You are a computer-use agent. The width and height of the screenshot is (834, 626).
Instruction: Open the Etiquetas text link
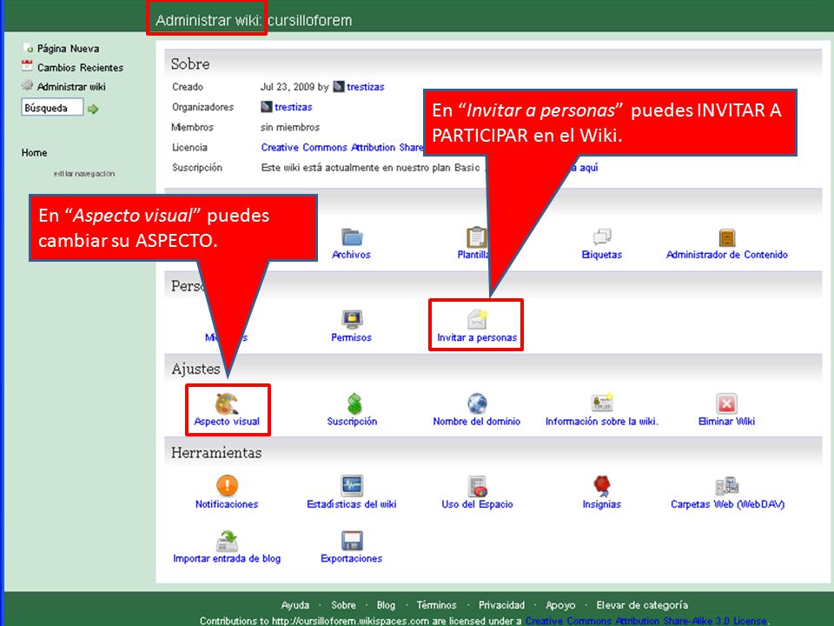(601, 255)
